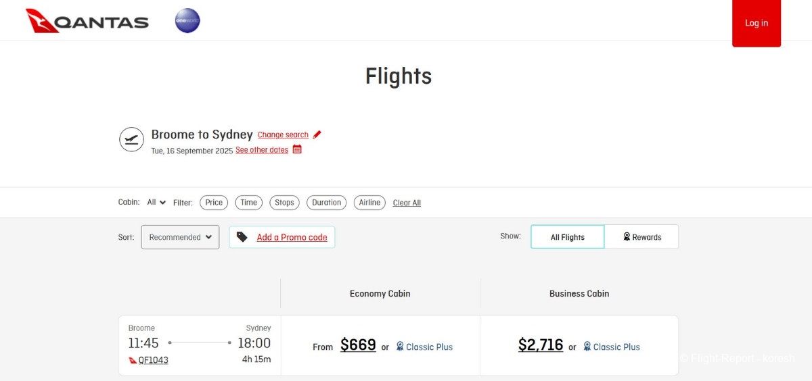Click the Business Classic Plus ribbon icon

(587, 347)
